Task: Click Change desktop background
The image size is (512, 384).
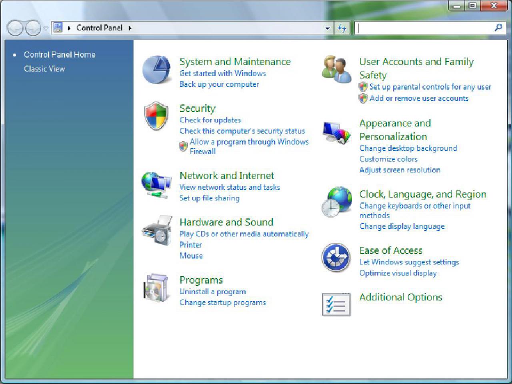Action: click(x=408, y=148)
